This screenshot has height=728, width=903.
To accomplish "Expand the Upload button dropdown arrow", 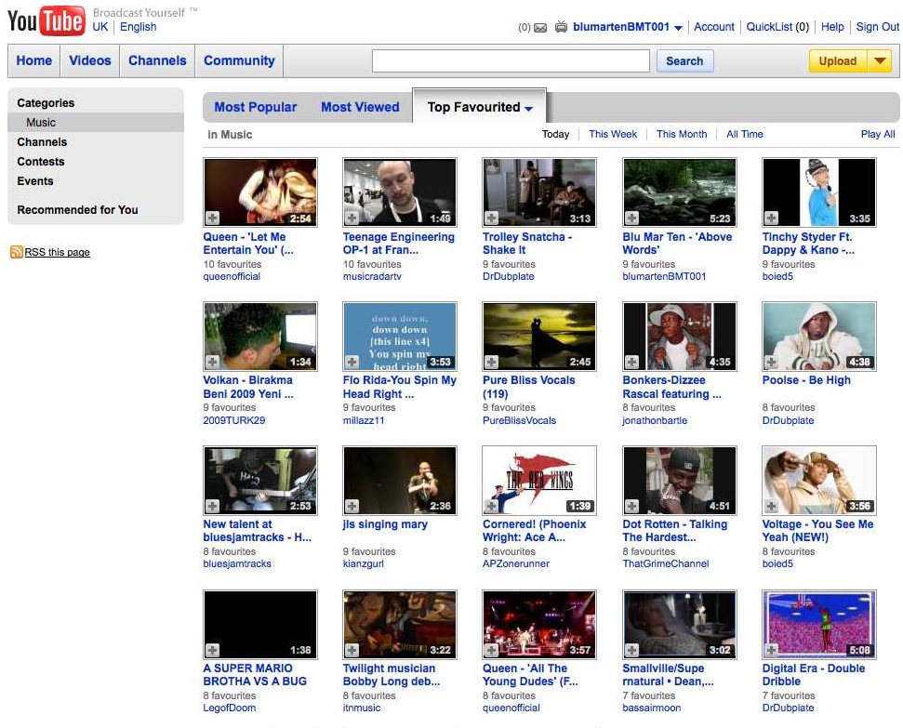I will coord(880,60).
